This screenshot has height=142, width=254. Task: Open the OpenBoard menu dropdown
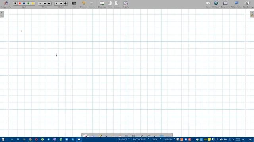247,4
